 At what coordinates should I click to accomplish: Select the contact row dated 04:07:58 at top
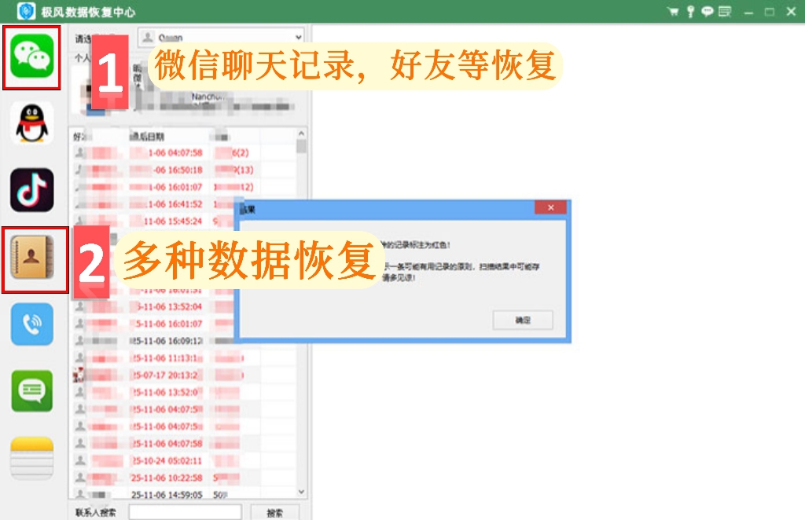pos(182,152)
